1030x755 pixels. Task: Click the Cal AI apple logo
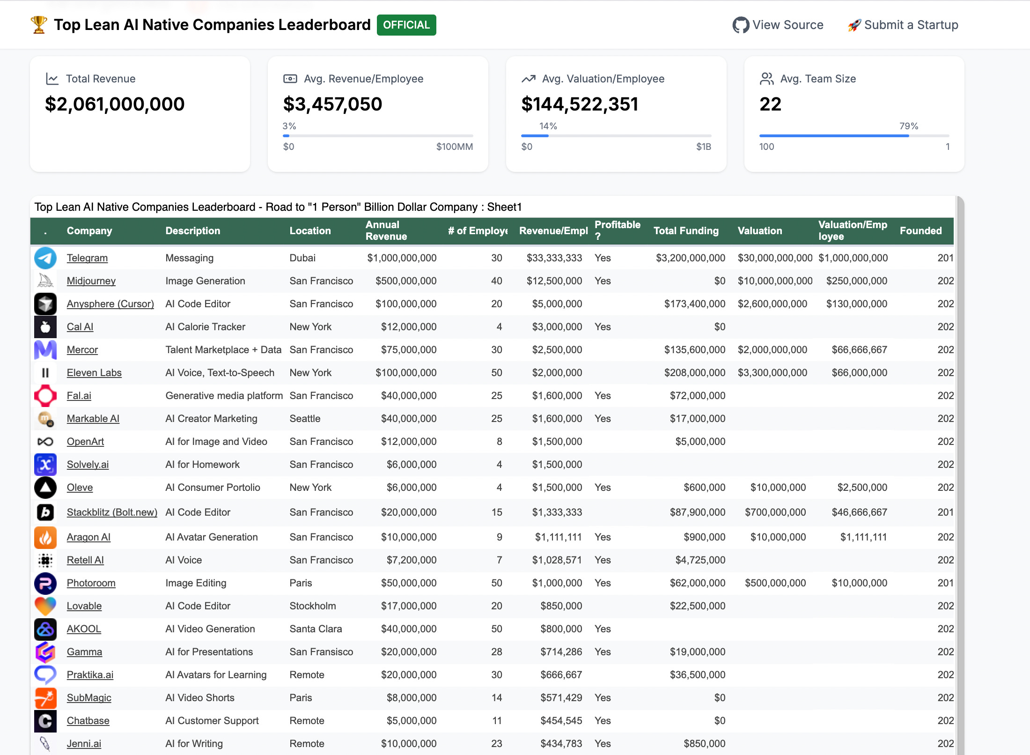(45, 327)
